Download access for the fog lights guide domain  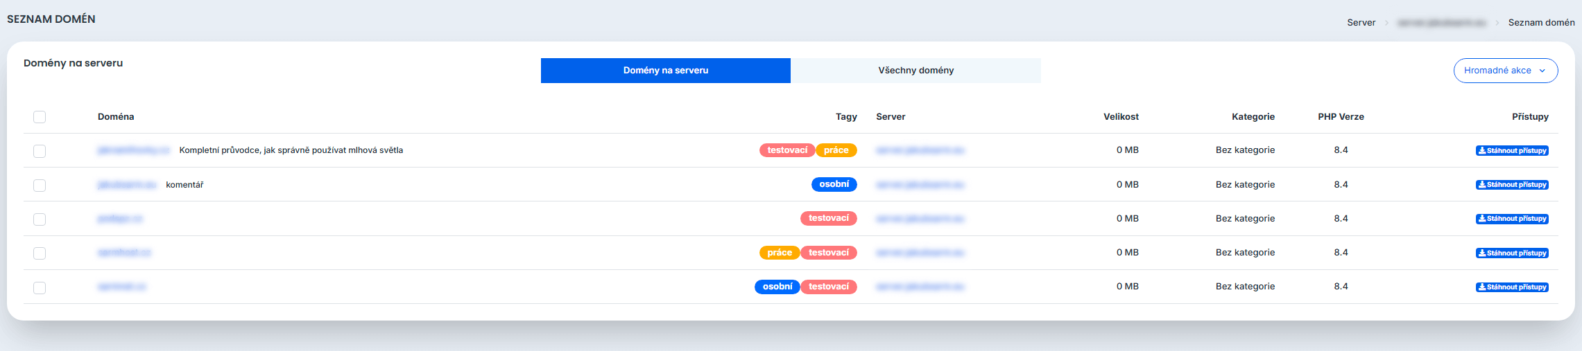pos(1511,151)
